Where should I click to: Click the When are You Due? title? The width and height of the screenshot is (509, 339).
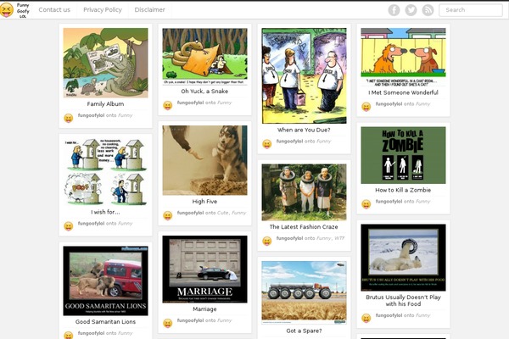pos(304,130)
